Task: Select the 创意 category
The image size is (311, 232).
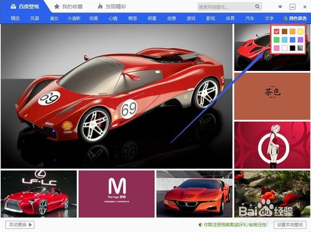Action: coord(172,18)
